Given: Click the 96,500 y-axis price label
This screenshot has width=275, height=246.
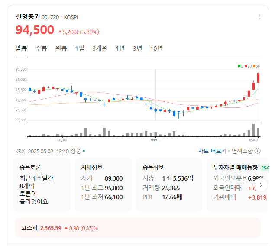Looking at the screenshot, I should click(x=21, y=69).
